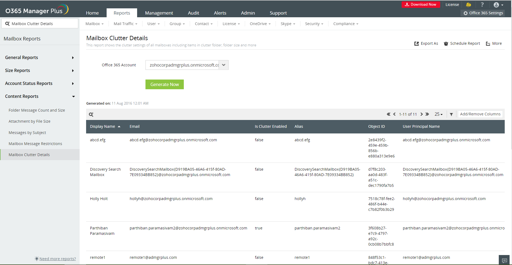
Task: Sort by the Alias column header
Action: (x=299, y=126)
